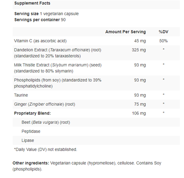This screenshot has height=178, width=184.
Task: Click the 106 mg blend amount
Action: (x=139, y=113)
